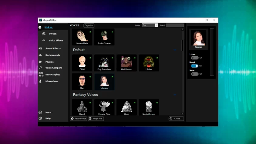Click green speaker icon on Female Pixie

(x=112, y=103)
